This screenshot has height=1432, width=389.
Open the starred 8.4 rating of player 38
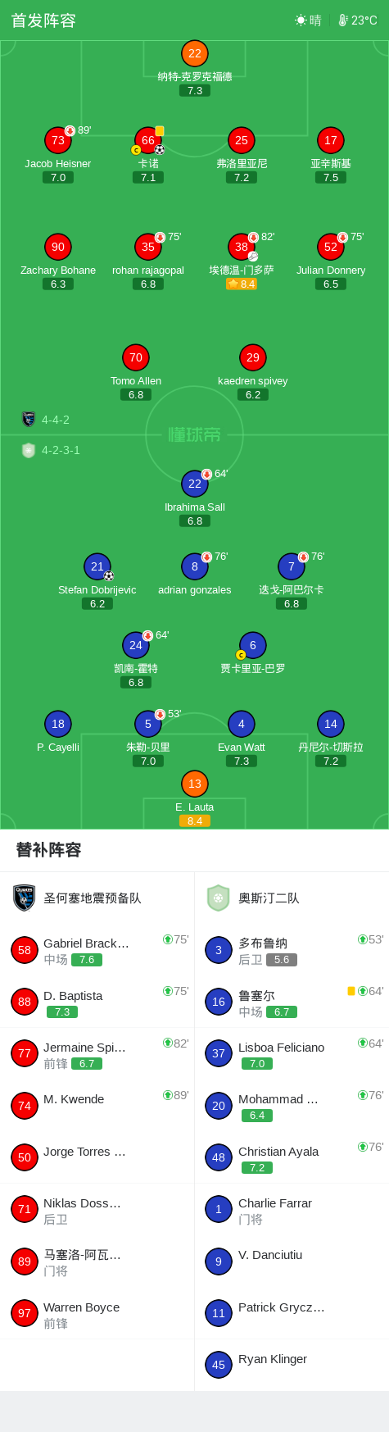coord(242,284)
